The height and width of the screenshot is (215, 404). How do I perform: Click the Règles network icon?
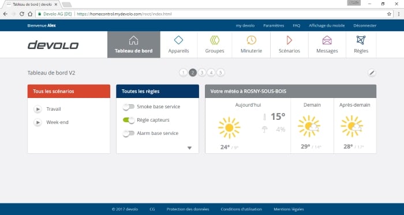[361, 40]
